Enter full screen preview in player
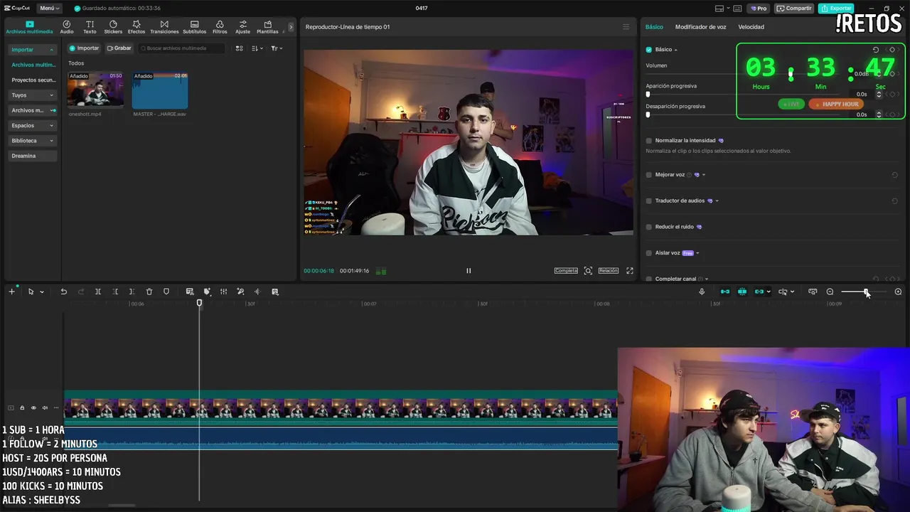 (630, 271)
